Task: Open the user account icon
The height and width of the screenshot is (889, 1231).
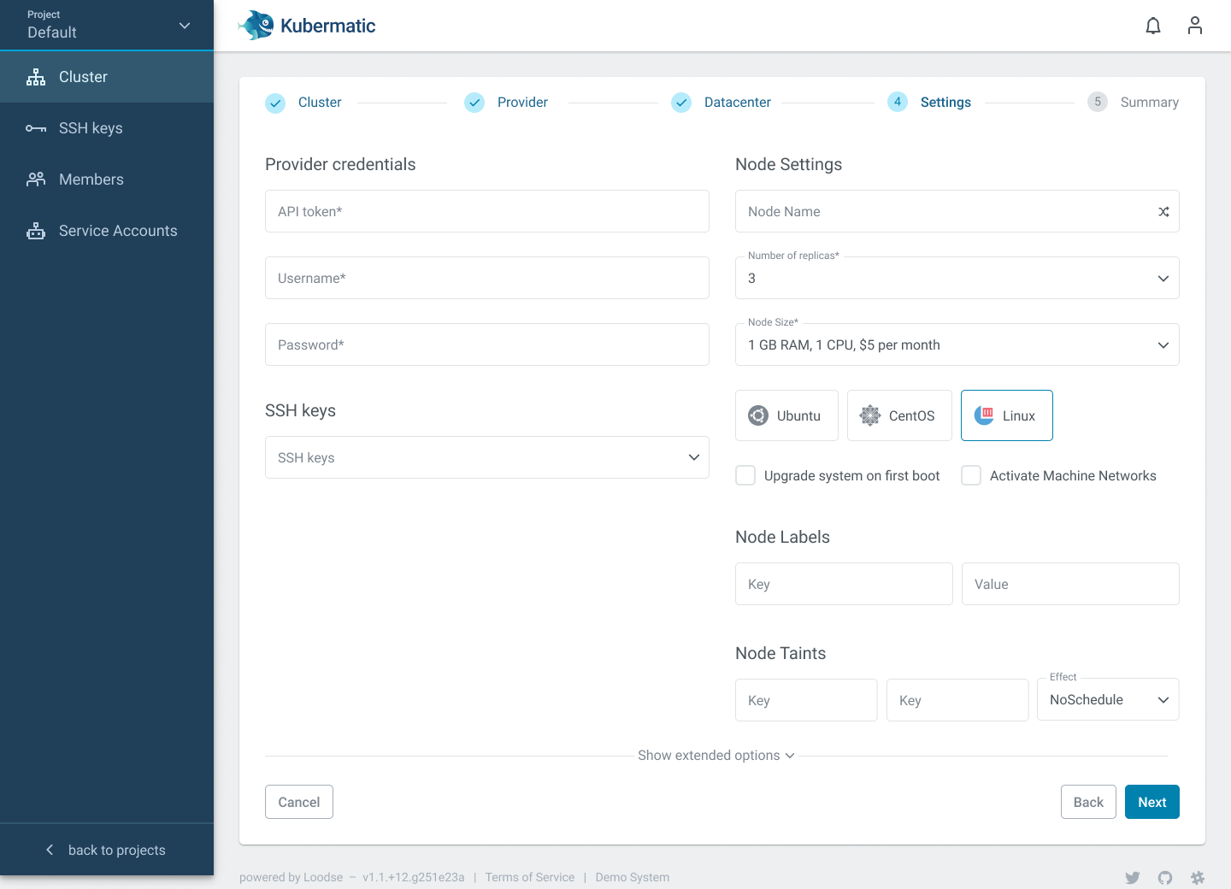Action: tap(1195, 26)
